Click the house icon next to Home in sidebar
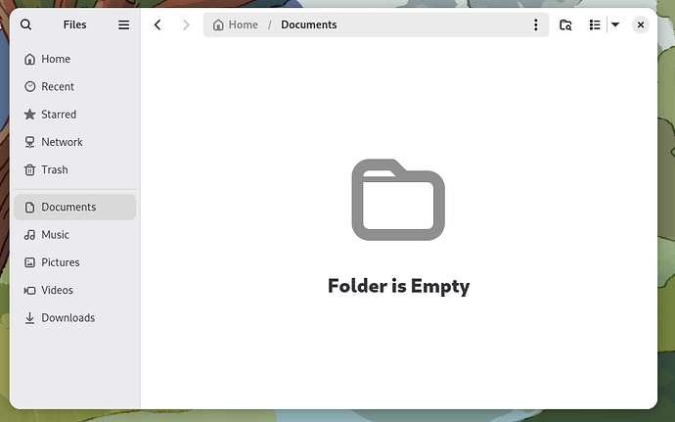This screenshot has width=675, height=422. click(29, 59)
